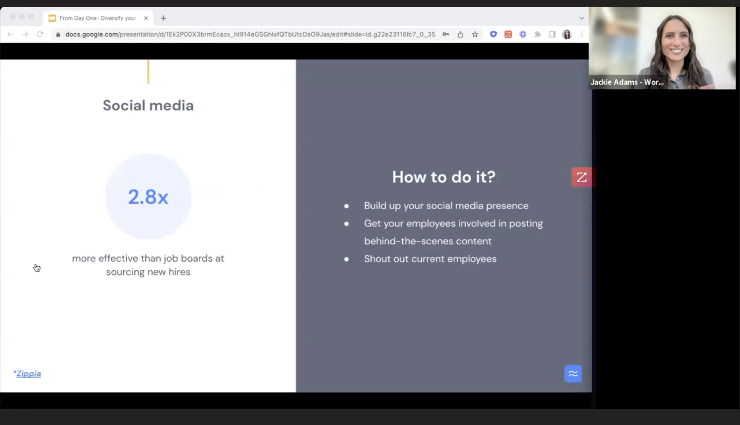Open the Zippia source link
Screen dimensions: 740x425
pos(28,374)
